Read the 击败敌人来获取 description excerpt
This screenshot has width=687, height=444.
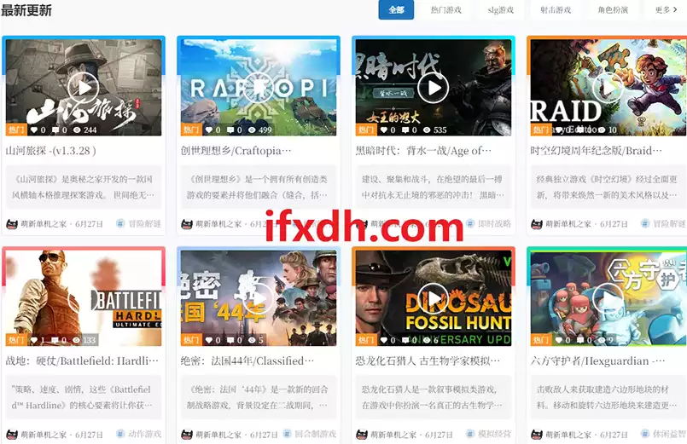coord(608,397)
